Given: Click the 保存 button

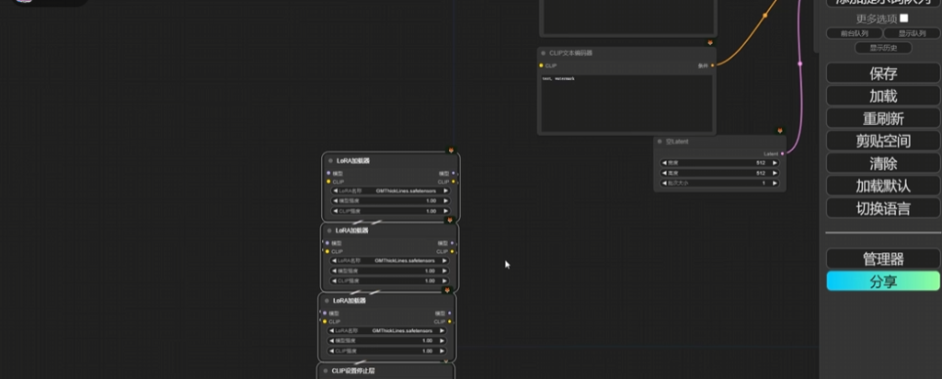Looking at the screenshot, I should [x=882, y=74].
